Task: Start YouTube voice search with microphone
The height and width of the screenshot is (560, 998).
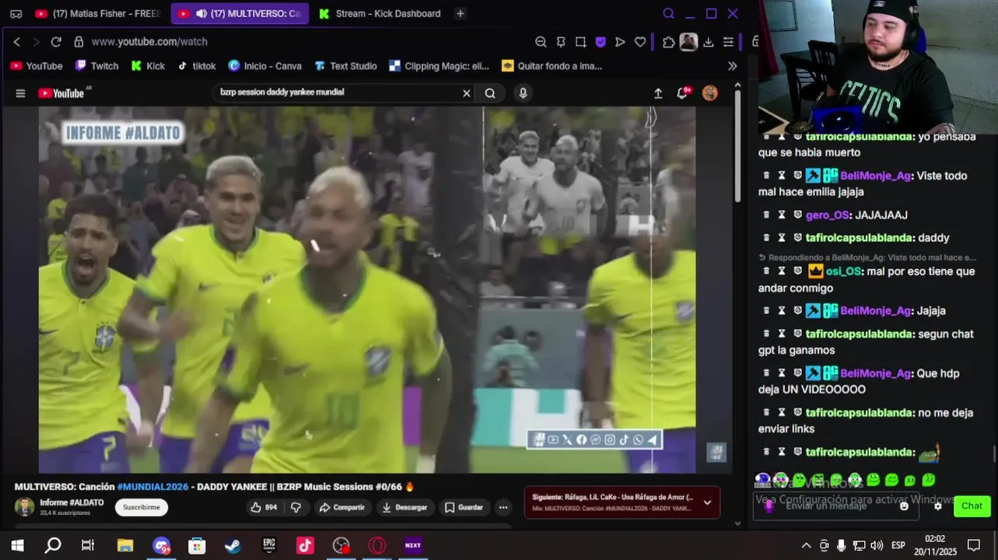Action: [x=523, y=93]
